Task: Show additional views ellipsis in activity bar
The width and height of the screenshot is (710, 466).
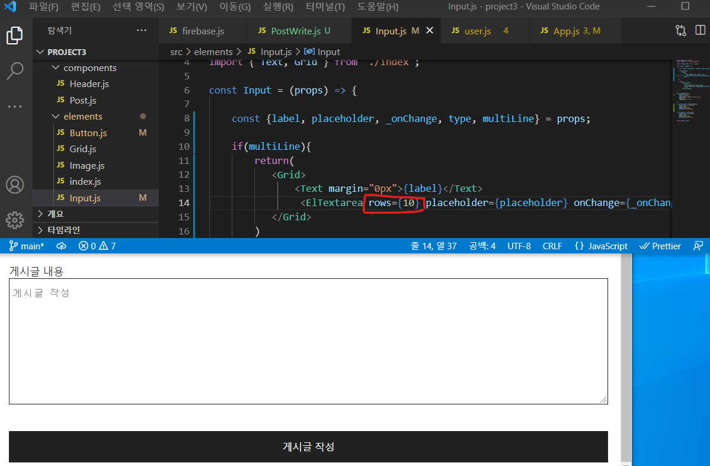Action: click(x=14, y=107)
